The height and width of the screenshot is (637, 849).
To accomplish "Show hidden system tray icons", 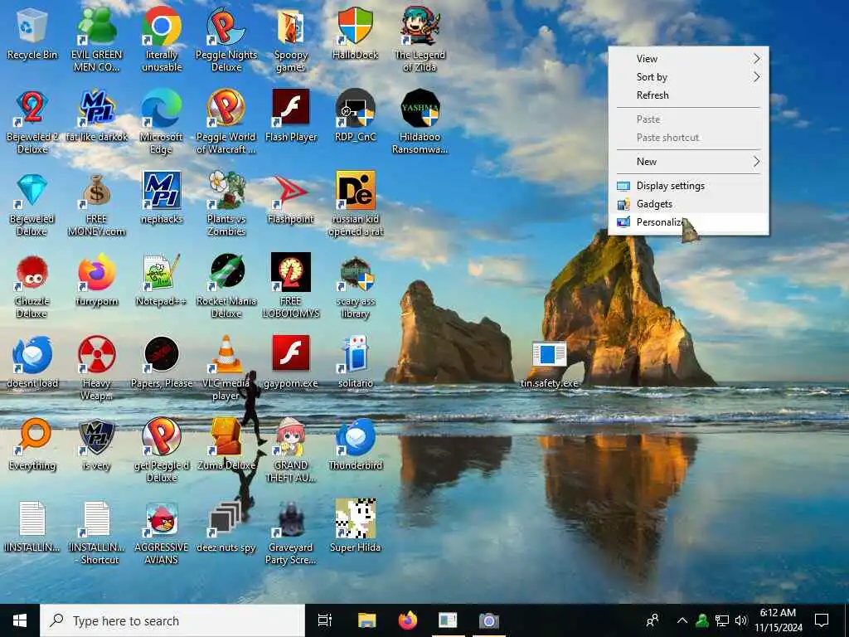I will (x=682, y=620).
